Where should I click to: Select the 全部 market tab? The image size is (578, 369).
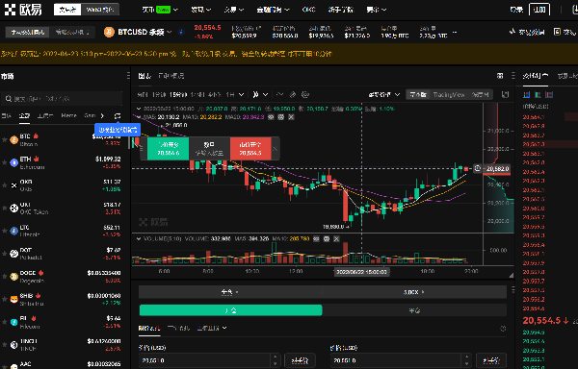(x=24, y=115)
